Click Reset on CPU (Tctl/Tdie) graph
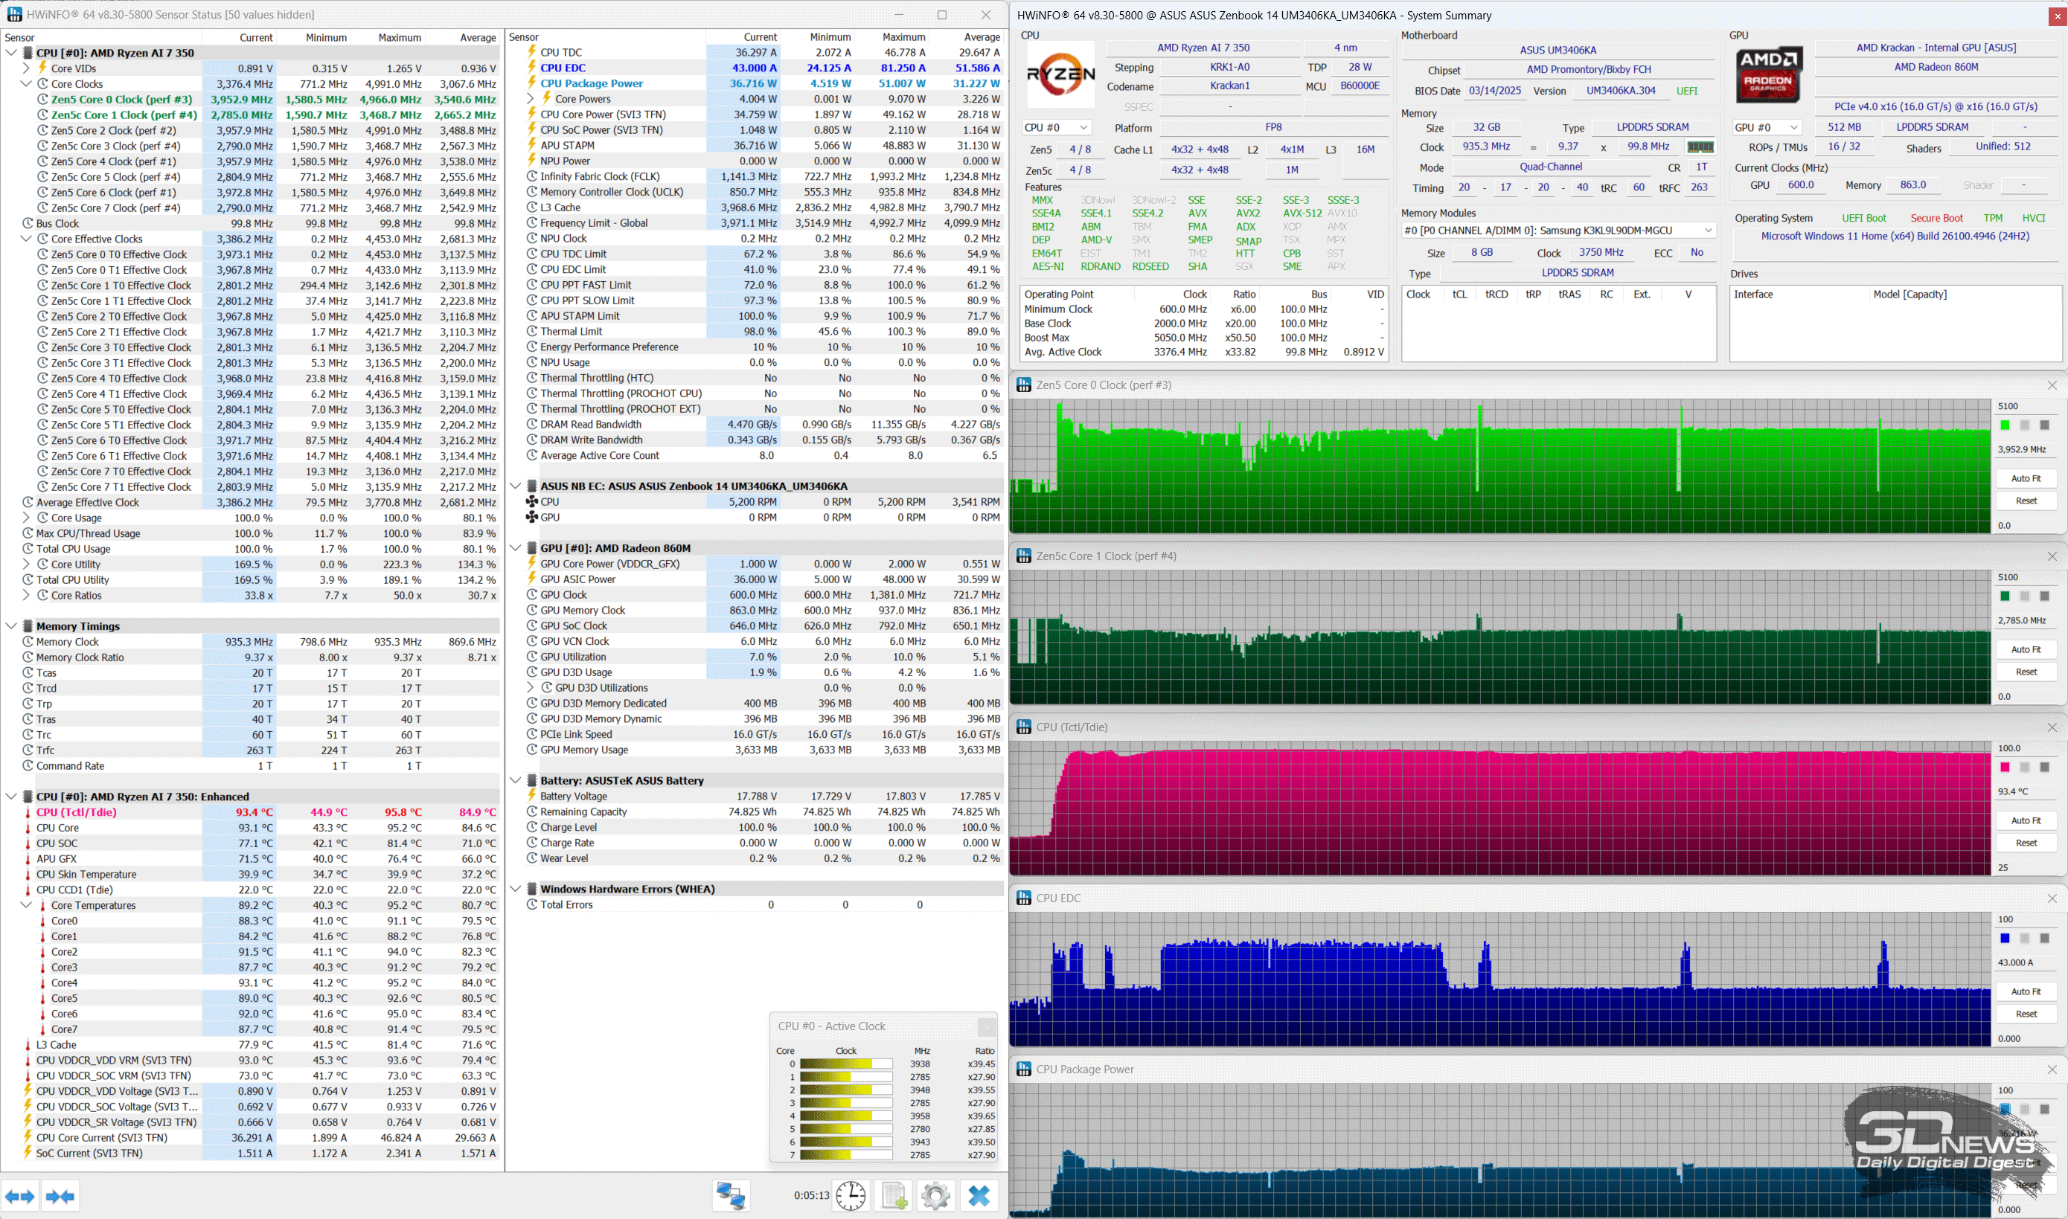The width and height of the screenshot is (2068, 1219). [2026, 843]
